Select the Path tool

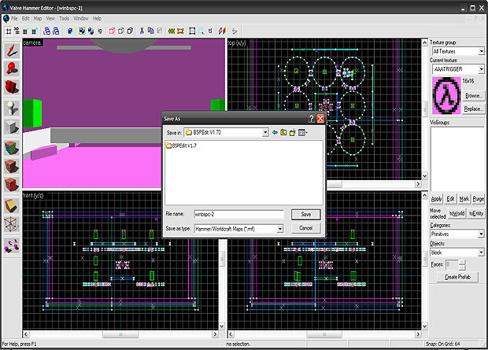(x=12, y=245)
